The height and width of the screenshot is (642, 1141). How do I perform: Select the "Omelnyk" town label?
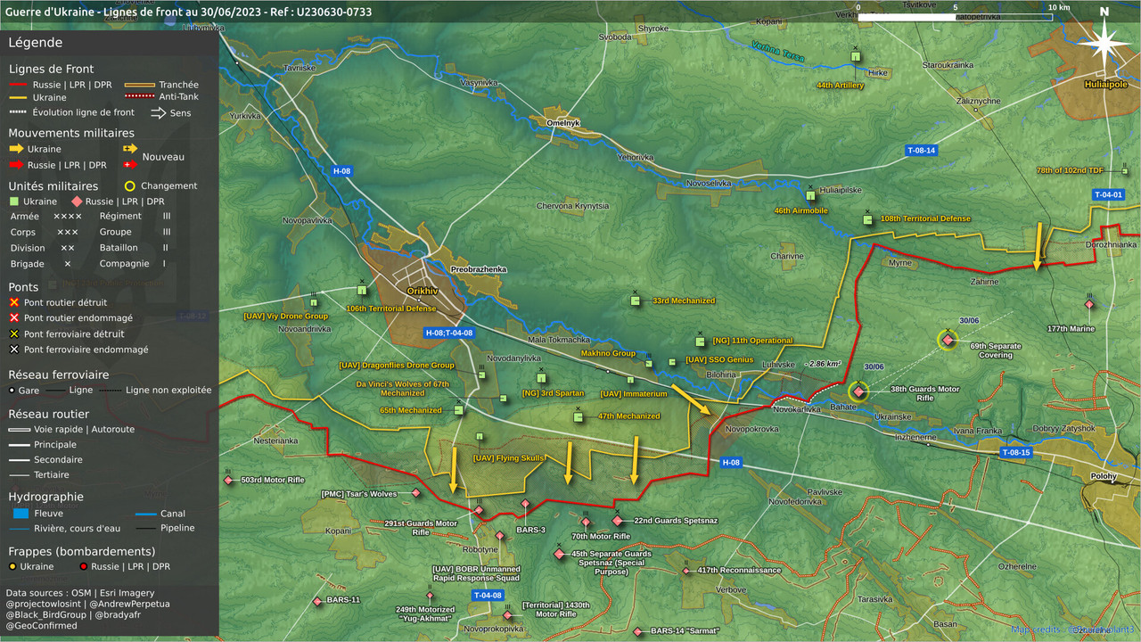click(563, 123)
